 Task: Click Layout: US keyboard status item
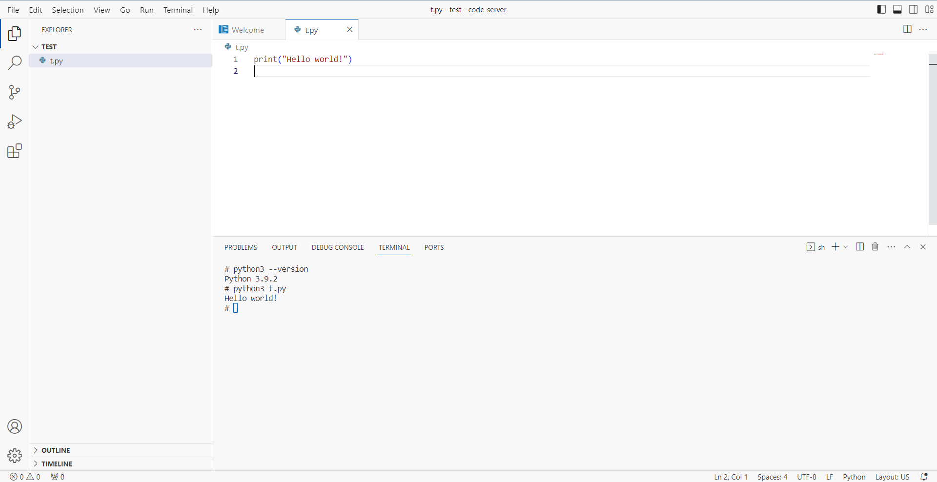[x=892, y=477]
